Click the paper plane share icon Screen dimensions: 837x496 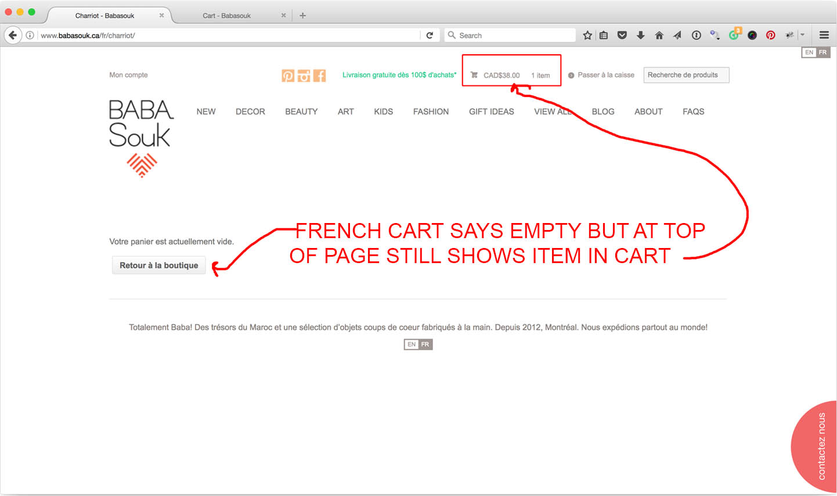coord(677,35)
